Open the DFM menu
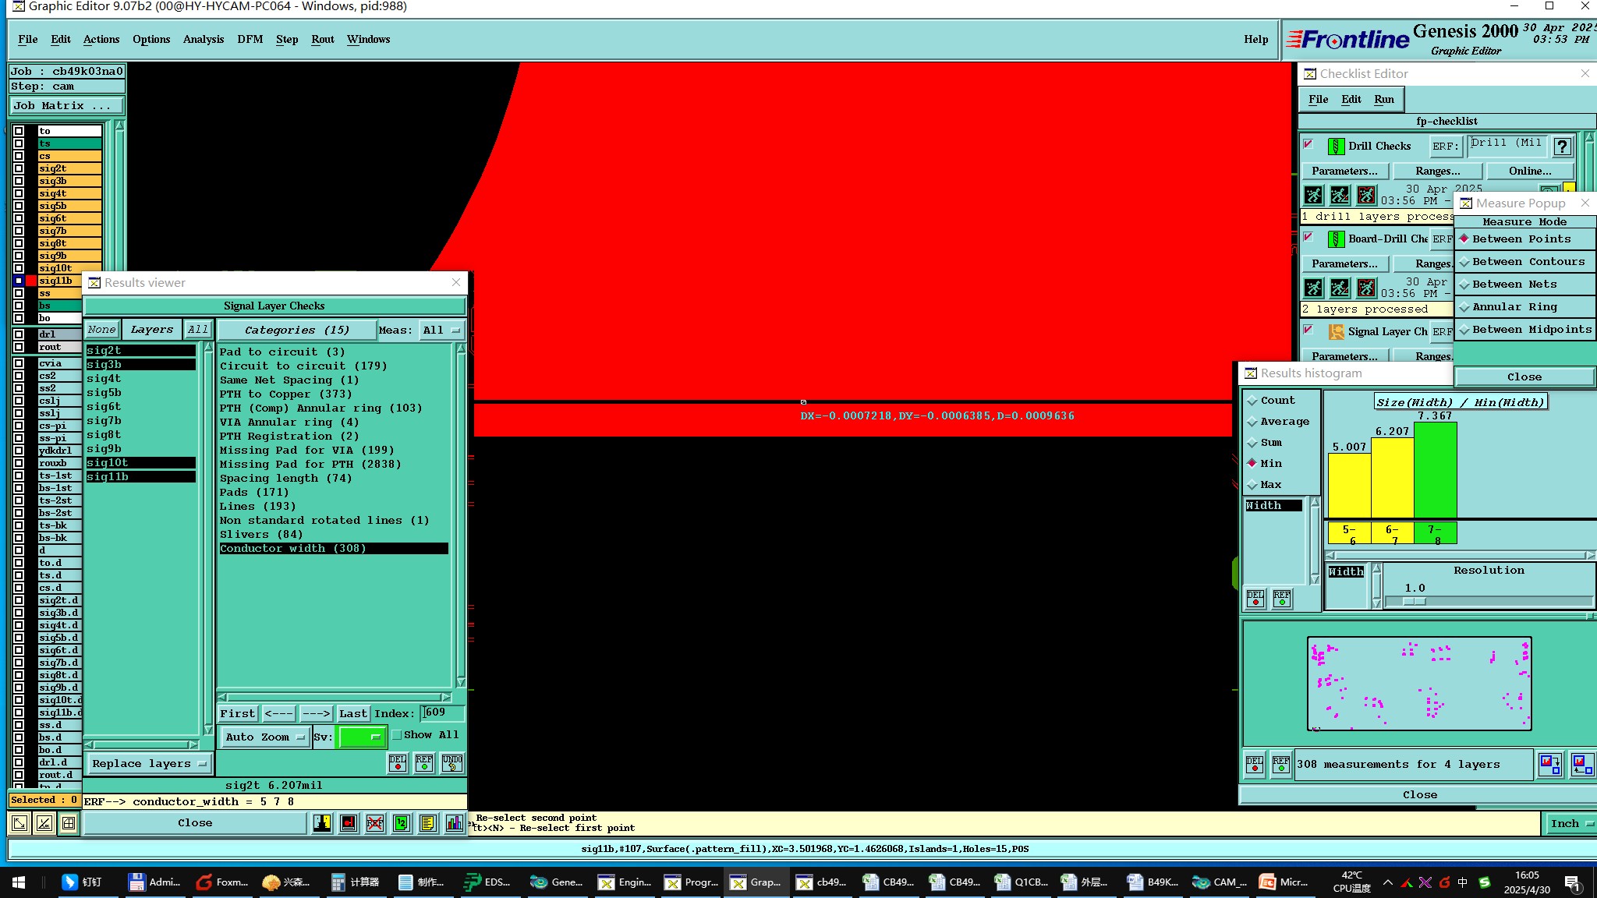The height and width of the screenshot is (898, 1597). pyautogui.click(x=250, y=39)
